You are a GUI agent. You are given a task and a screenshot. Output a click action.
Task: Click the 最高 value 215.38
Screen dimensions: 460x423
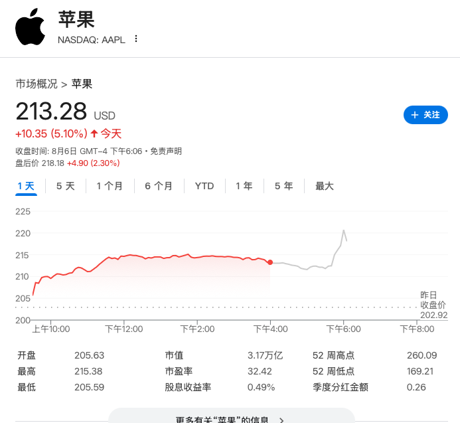(88, 371)
